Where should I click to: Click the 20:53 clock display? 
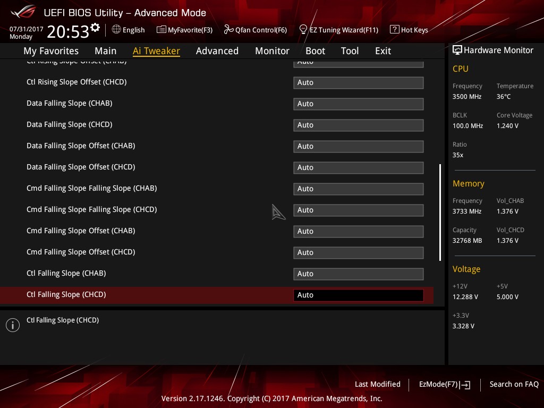tap(68, 32)
